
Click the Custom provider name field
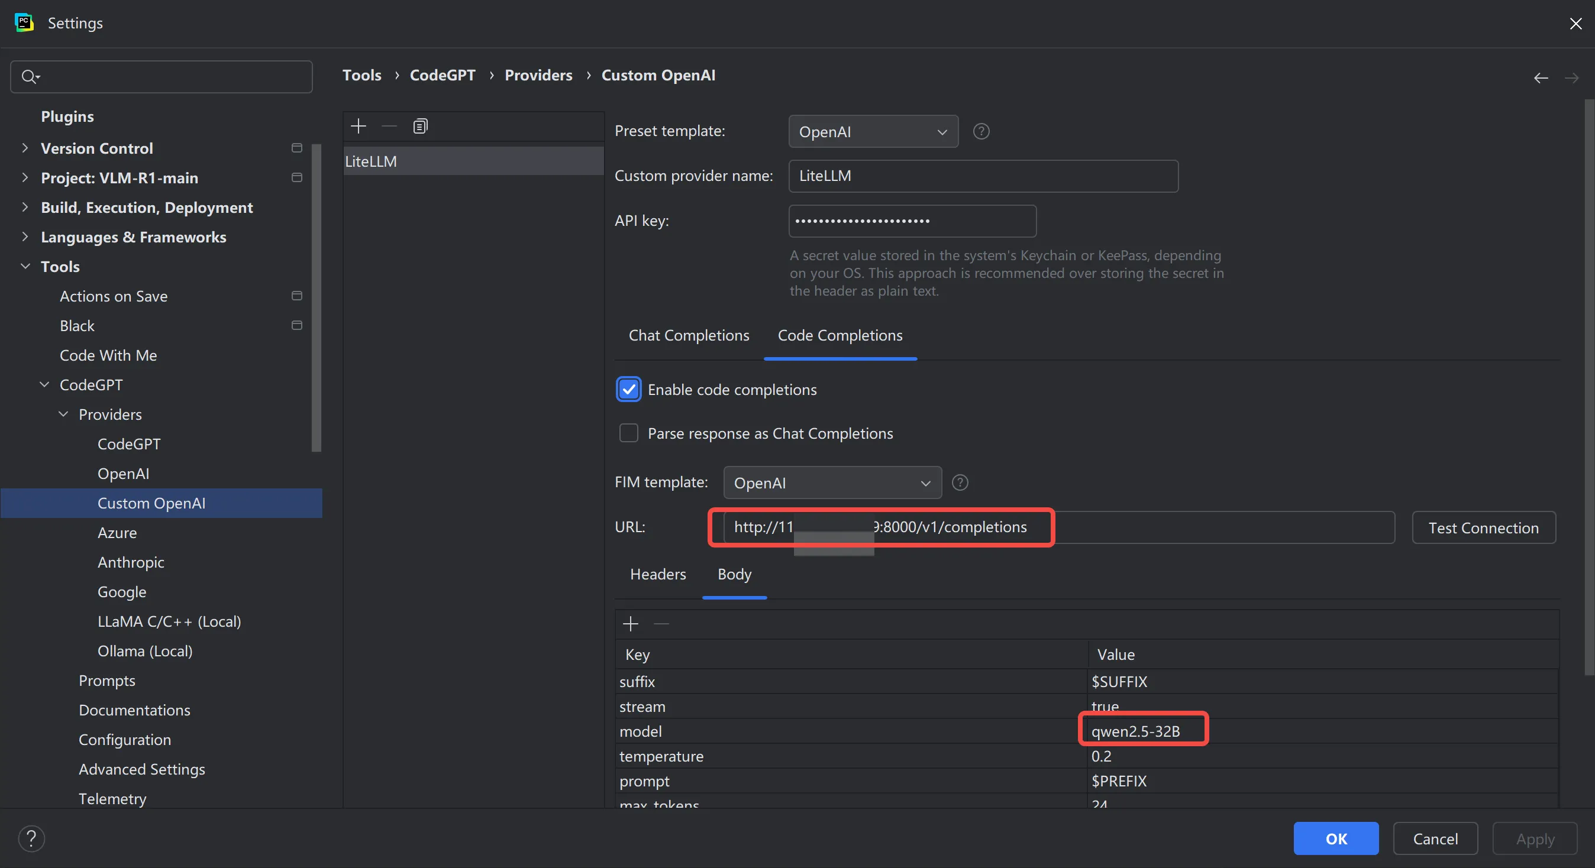click(x=983, y=176)
